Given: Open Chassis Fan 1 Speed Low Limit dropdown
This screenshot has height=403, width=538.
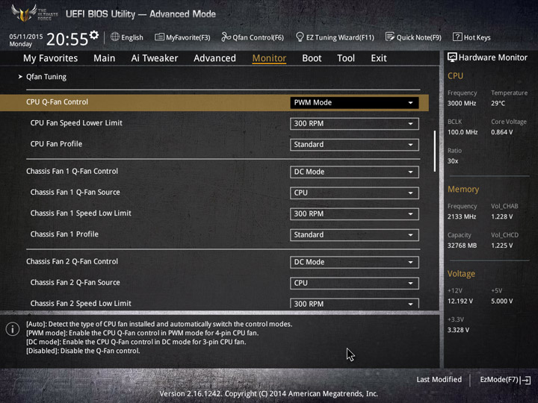Looking at the screenshot, I should (354, 214).
